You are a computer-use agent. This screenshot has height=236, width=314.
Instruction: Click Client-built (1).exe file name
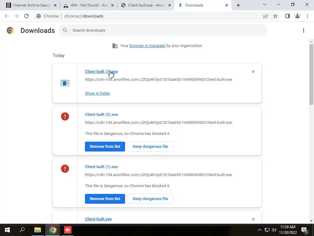[x=101, y=167]
